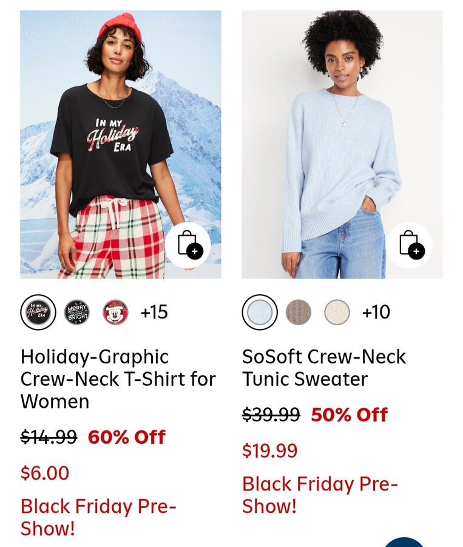Open Holiday-Graphic Crew-Neck T-Shirt product title
The width and height of the screenshot is (463, 547).
[x=118, y=379]
